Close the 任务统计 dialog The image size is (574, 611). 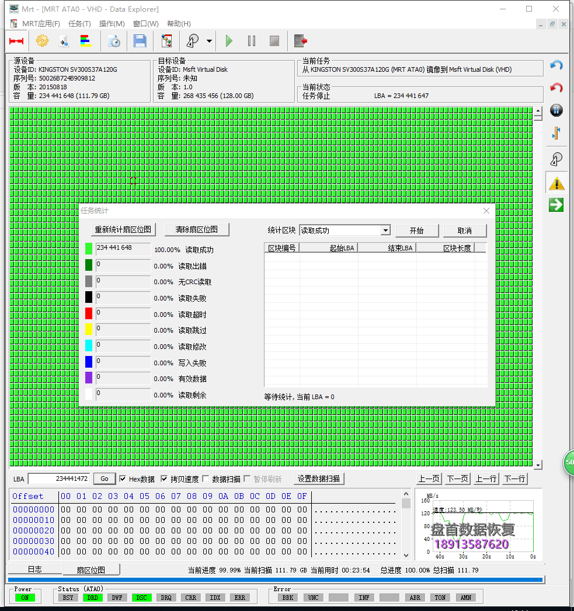click(x=486, y=211)
